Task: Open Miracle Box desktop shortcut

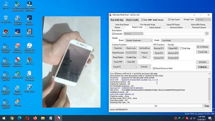Action: point(30,48)
